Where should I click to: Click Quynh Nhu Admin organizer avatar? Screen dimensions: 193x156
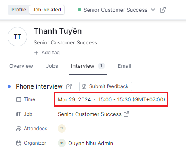62,143
